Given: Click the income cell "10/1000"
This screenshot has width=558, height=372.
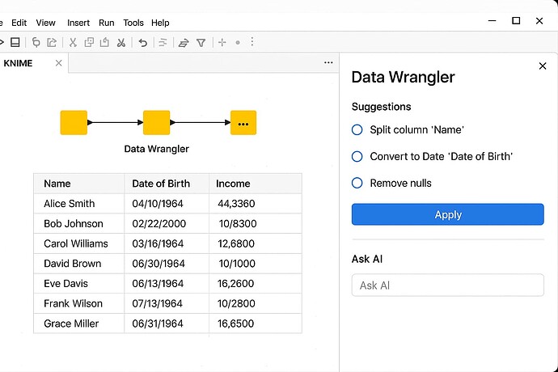Looking at the screenshot, I should [256, 264].
